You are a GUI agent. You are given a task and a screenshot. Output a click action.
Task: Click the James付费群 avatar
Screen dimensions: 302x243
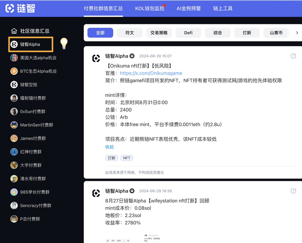14,138
